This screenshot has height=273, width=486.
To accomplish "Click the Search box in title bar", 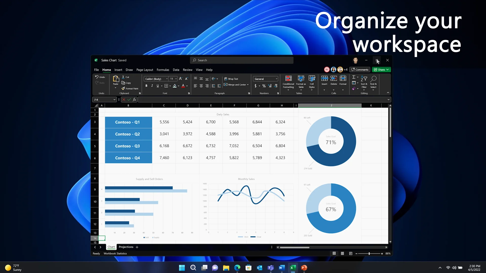I will [241, 60].
